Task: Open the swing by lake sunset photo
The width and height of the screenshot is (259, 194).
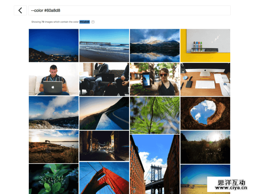Action: (53, 147)
